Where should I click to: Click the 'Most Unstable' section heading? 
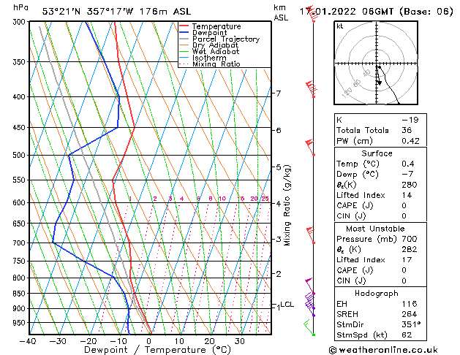tap(375, 229)
